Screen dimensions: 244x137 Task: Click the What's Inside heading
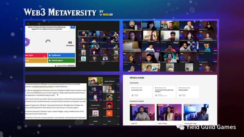tap(137, 78)
